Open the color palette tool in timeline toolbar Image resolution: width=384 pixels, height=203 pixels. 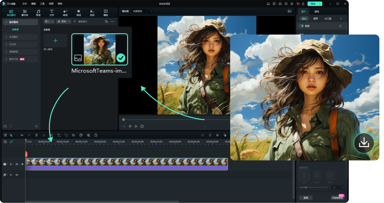tap(81, 135)
